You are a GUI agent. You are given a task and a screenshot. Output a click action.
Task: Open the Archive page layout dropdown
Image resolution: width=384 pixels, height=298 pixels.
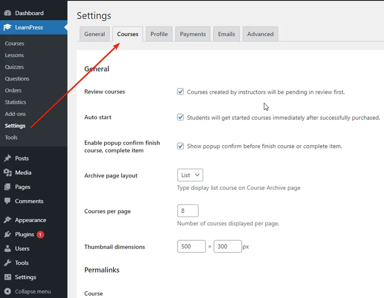click(x=190, y=175)
